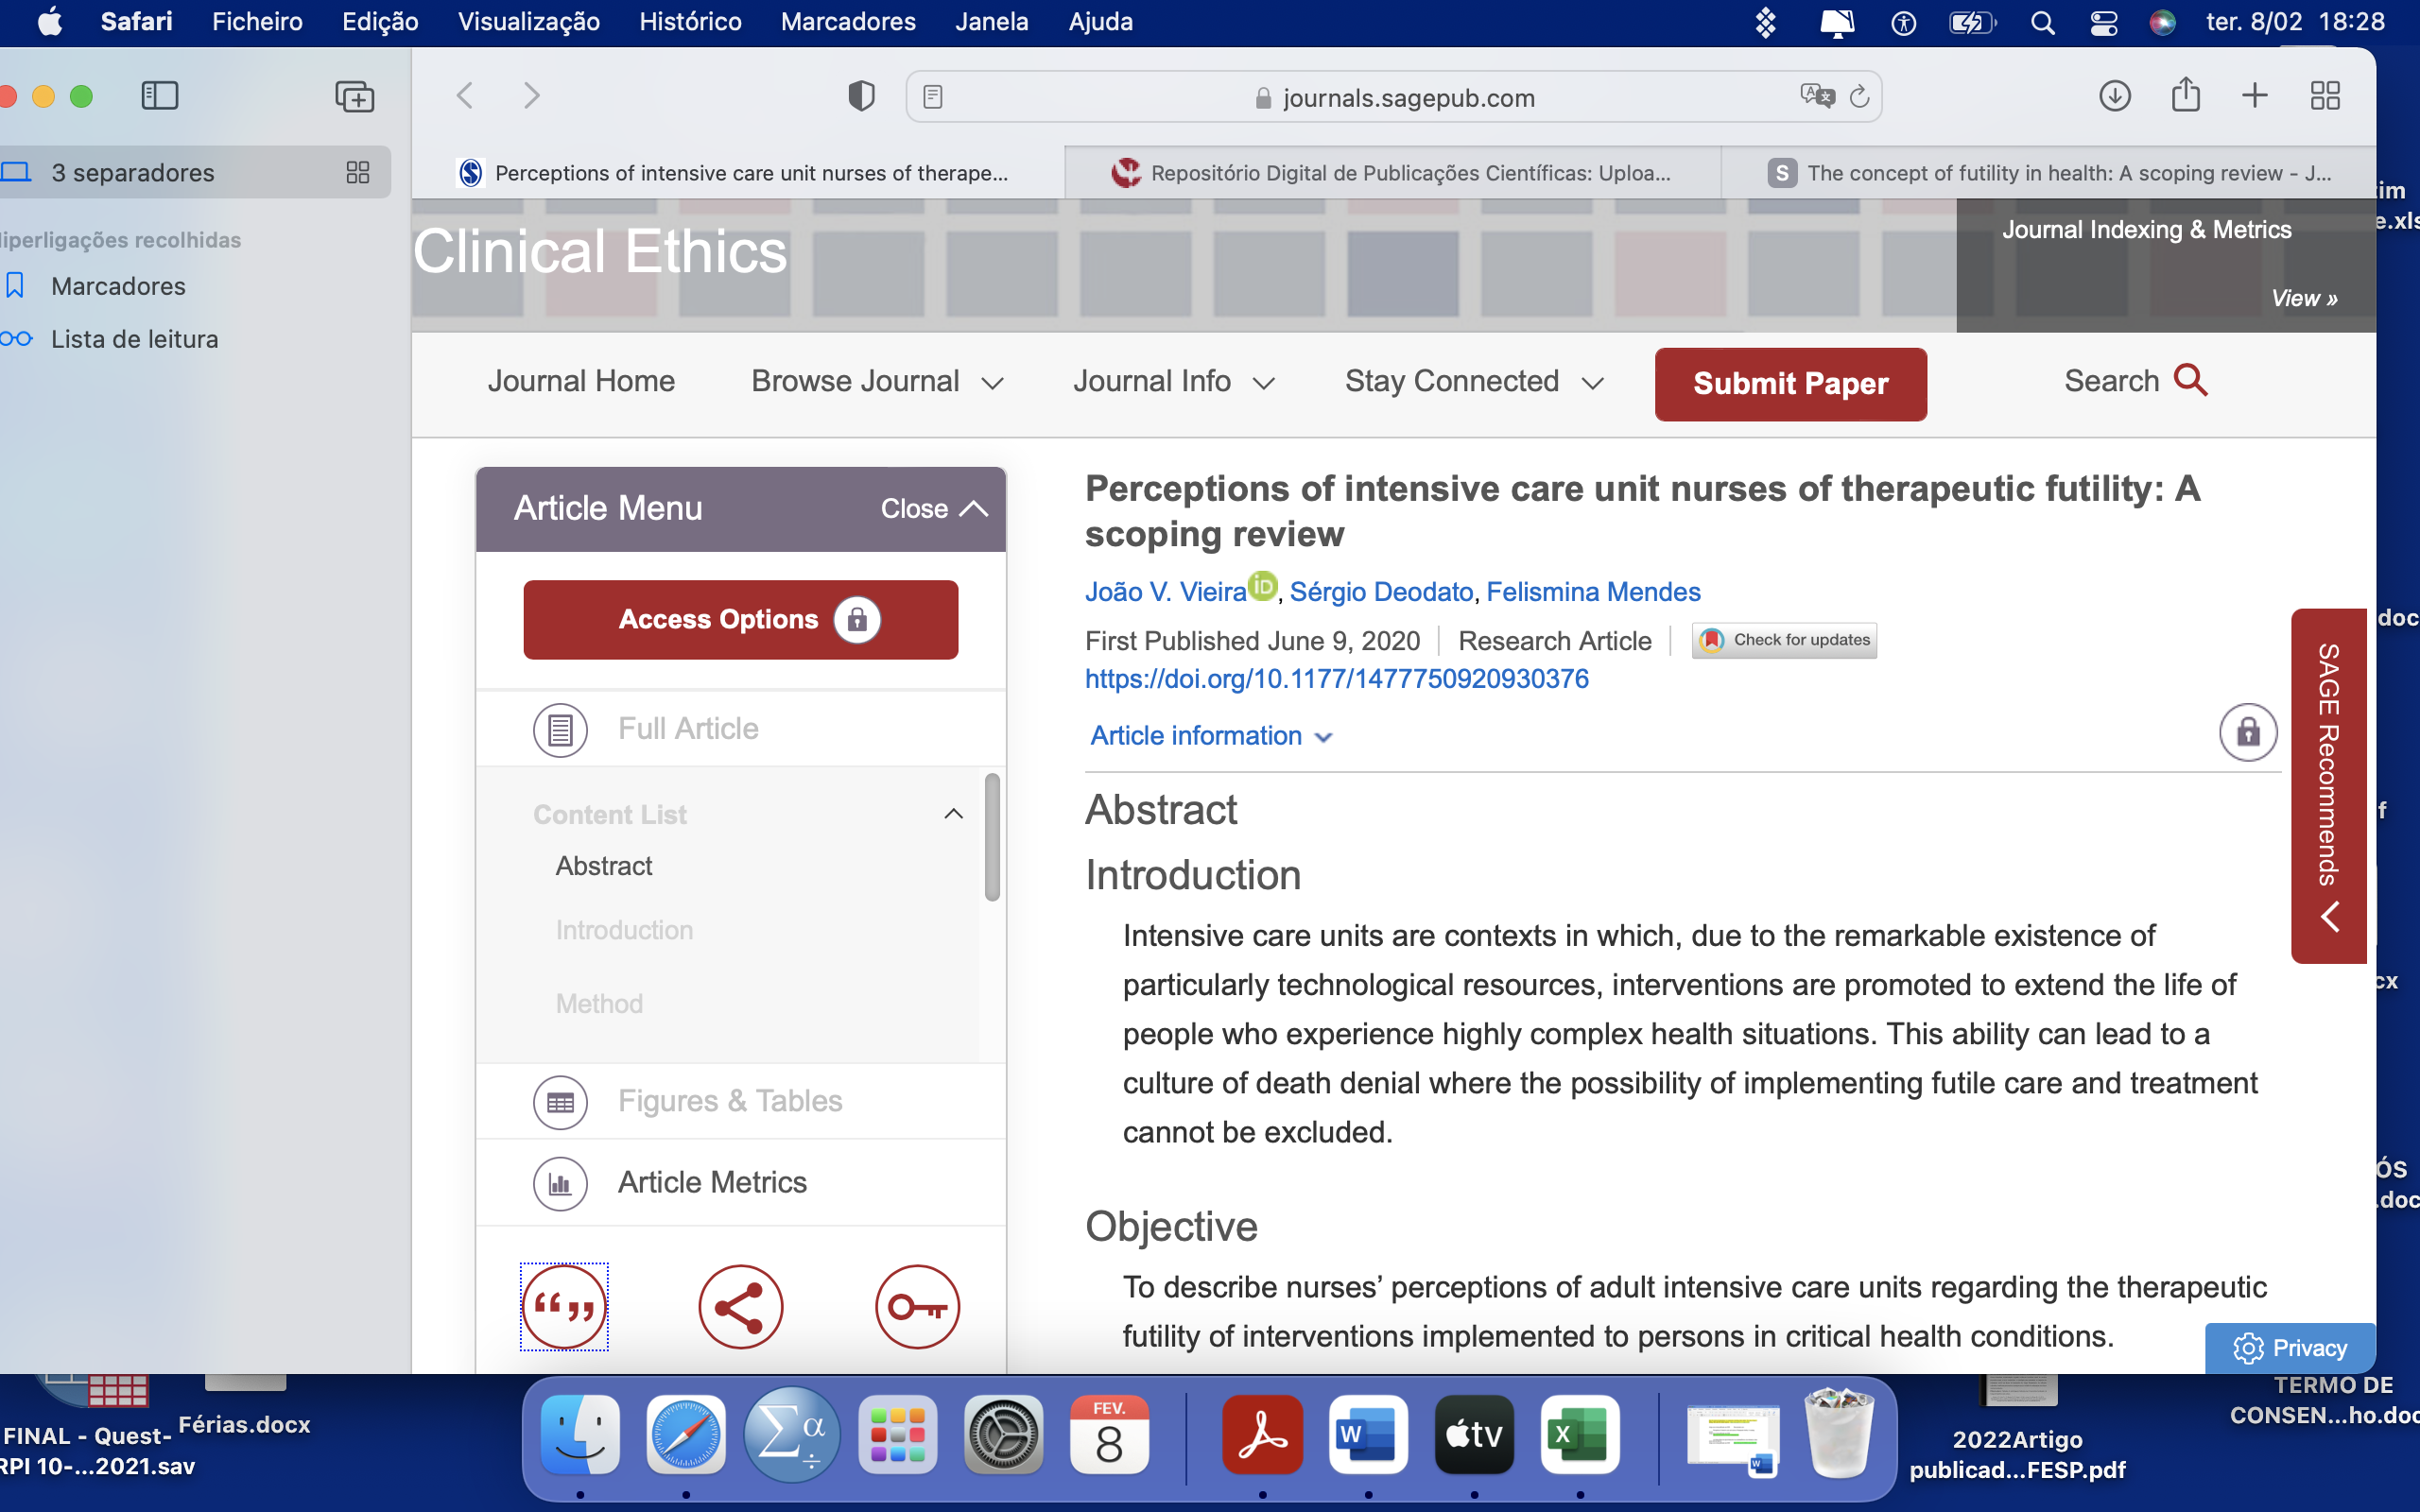Expand the Browse Journal dropdown

876,381
